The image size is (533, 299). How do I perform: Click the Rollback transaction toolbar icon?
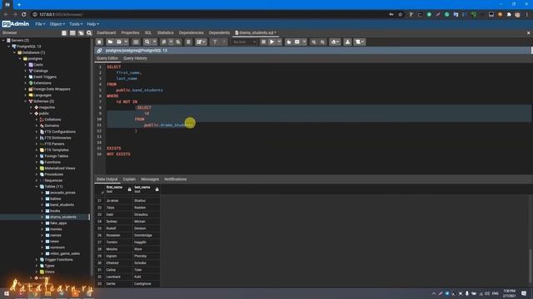[x=322, y=42]
